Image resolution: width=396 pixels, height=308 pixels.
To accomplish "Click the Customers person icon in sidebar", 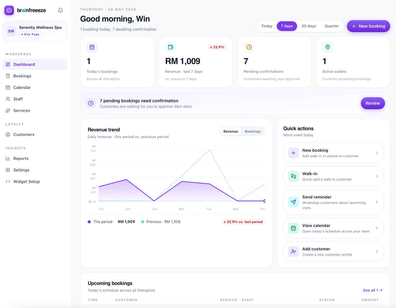I will pos(8,134).
